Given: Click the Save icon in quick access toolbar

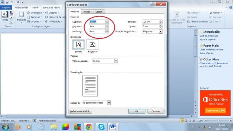Looking at the screenshot, I should [x=7, y=3].
